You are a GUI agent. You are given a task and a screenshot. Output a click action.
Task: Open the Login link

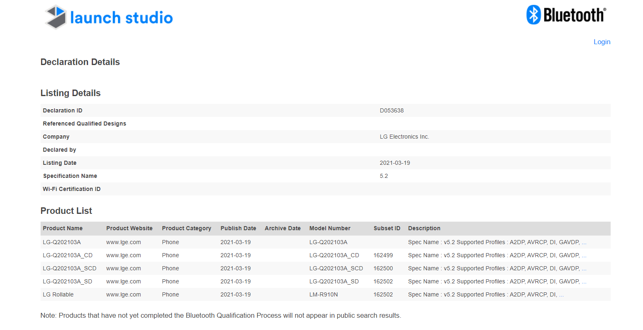602,42
